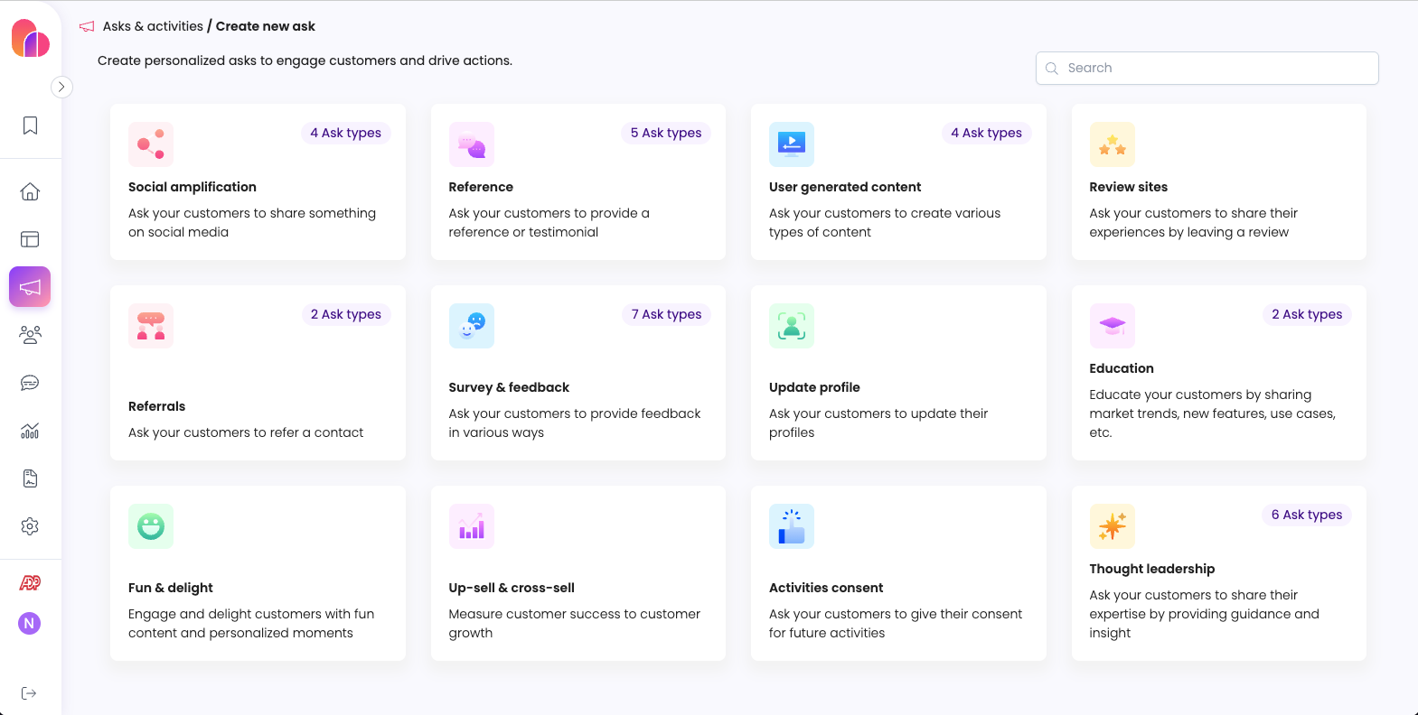Open the Fun & delight title
Screen dimensions: 1418x715
coord(171,588)
